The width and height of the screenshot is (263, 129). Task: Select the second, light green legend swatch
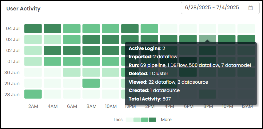click(137, 120)
